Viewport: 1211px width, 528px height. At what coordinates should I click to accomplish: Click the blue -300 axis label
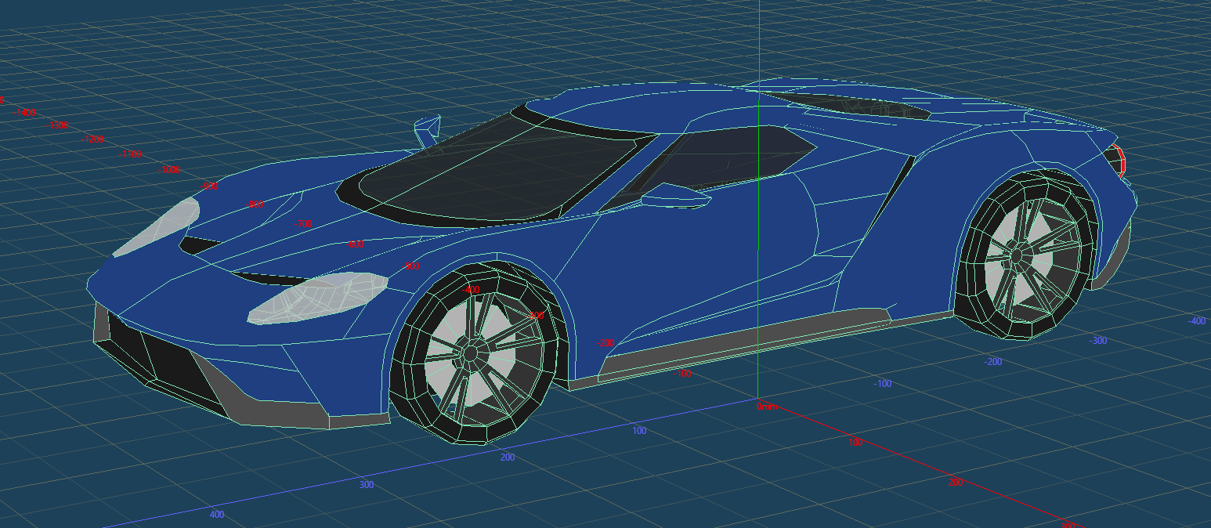(x=1098, y=341)
